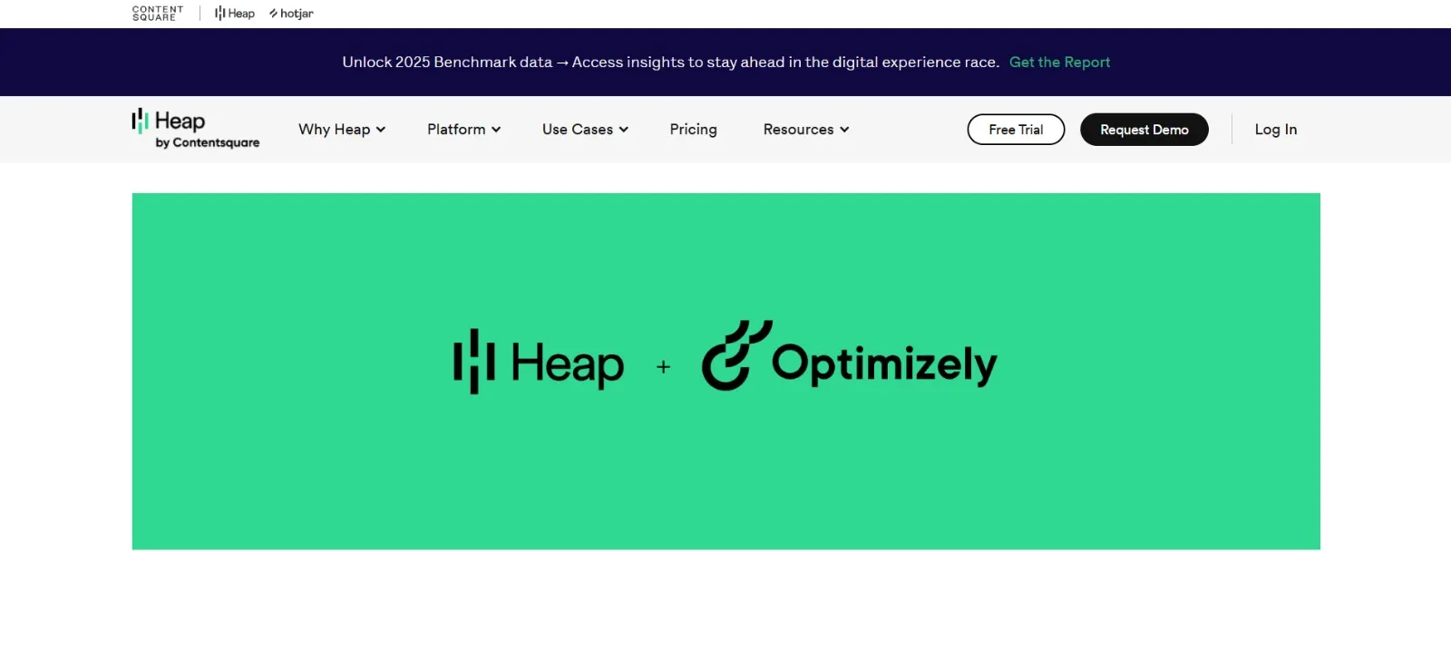Open the small Heap logo link in top bar
1451x659 pixels.
click(235, 14)
